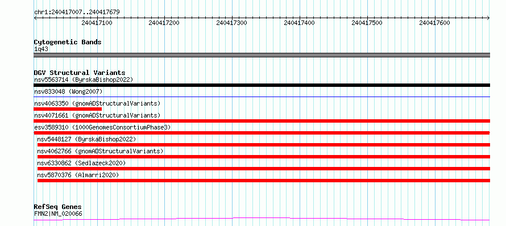This screenshot has height=226, width=506.
Task: Select the short red nsv4063350 bar
Action: (68, 109)
